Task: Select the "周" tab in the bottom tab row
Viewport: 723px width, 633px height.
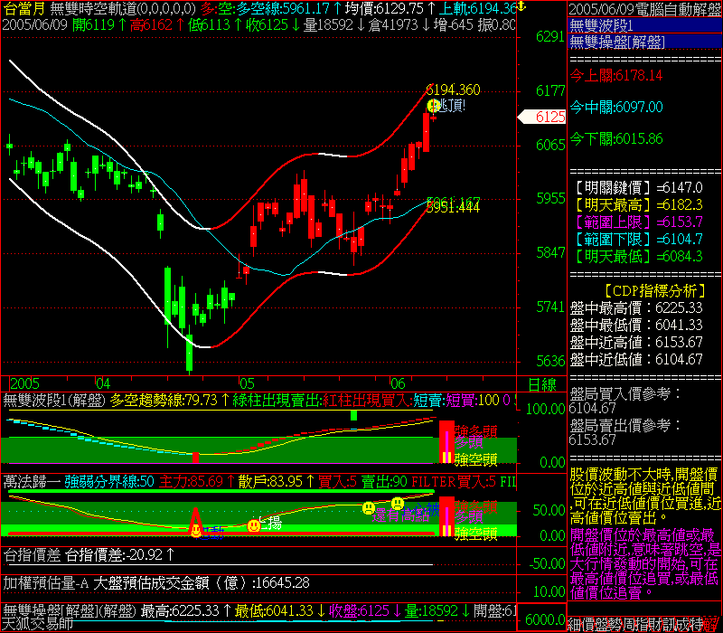Action: point(628,625)
